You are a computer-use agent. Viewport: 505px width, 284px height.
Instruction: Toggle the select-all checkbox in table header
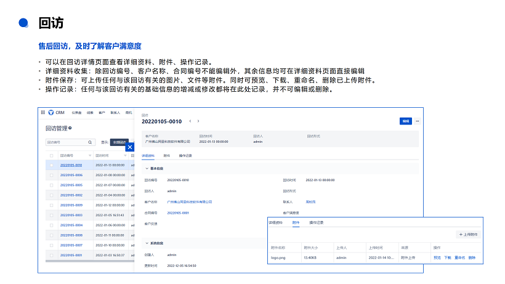click(x=52, y=156)
